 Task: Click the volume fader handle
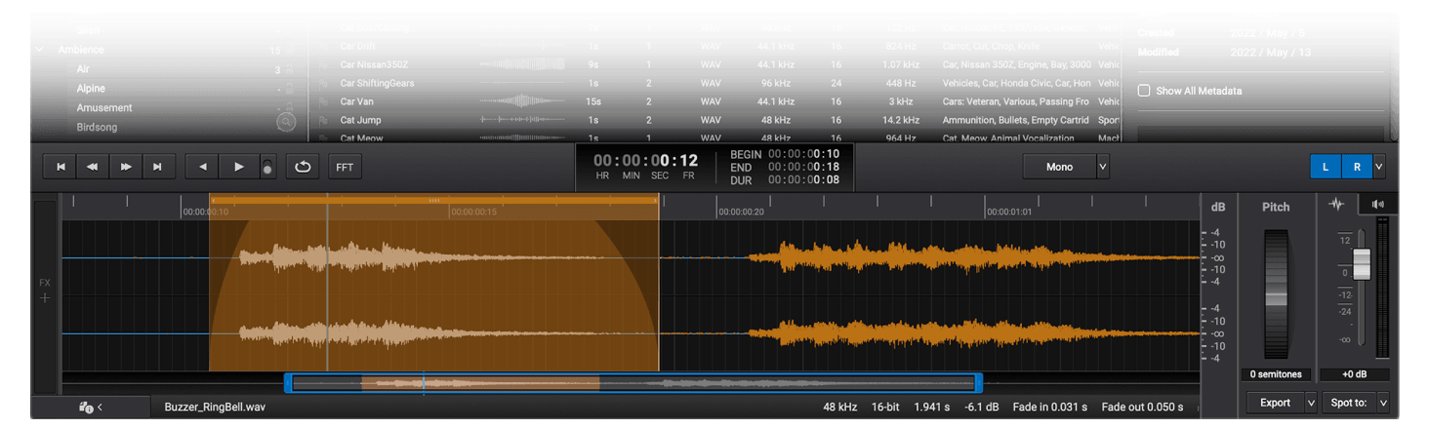pos(1361,264)
